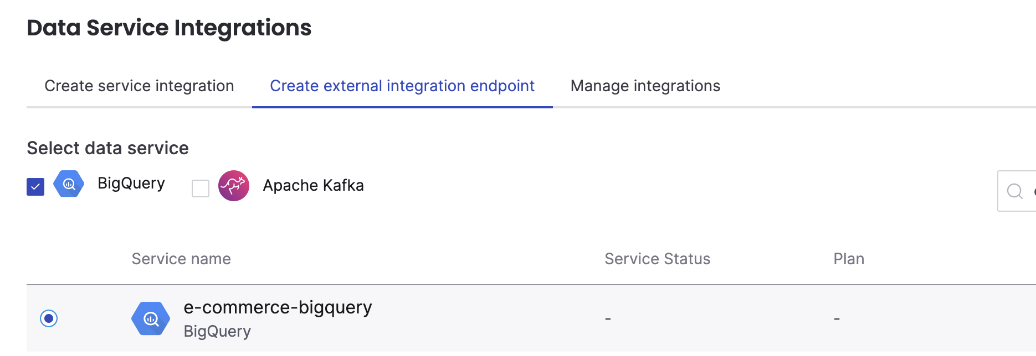This screenshot has height=356, width=1036.
Task: Click the BigQuery icon next to e-commerce-bigquery
Action: [x=150, y=318]
